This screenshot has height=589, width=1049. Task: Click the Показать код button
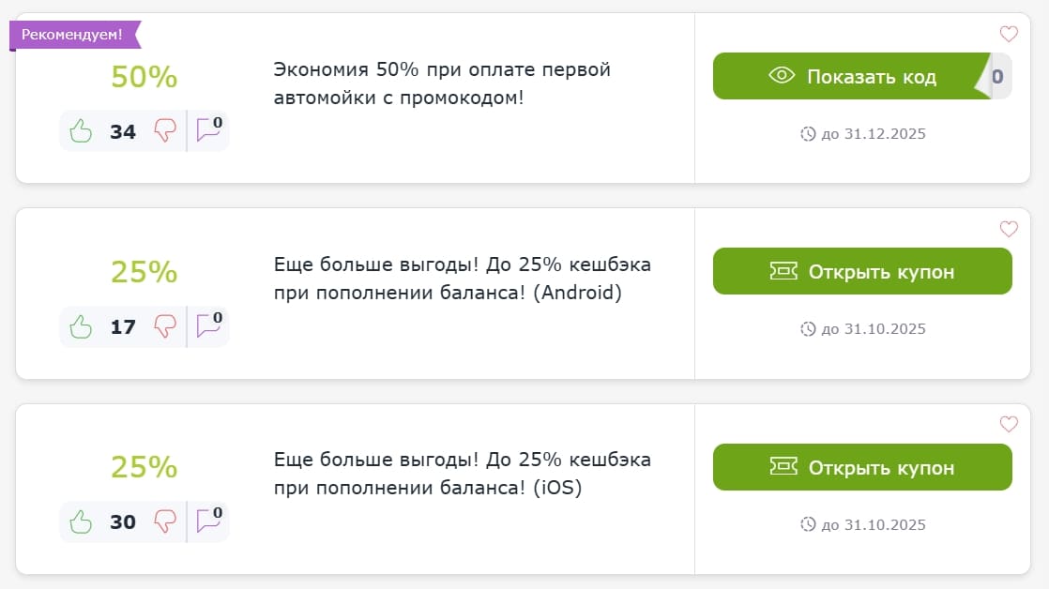(x=849, y=76)
